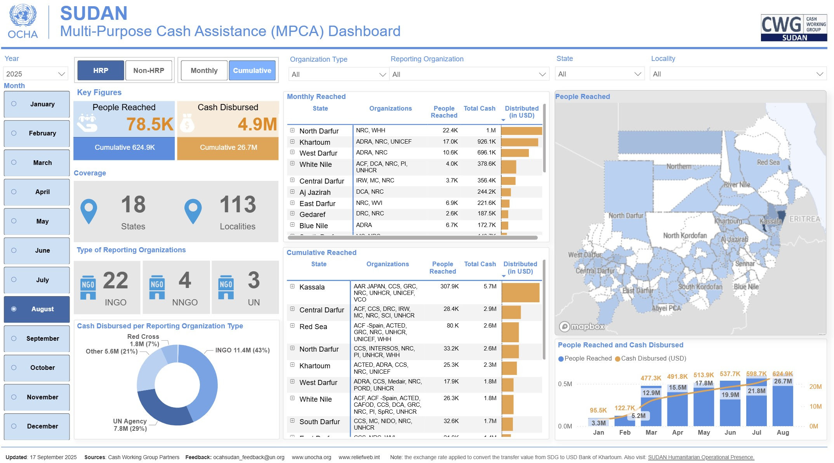Viewport: 834px width, 463px height.
Task: Switch to the Non-HRP tab
Action: [x=149, y=71]
